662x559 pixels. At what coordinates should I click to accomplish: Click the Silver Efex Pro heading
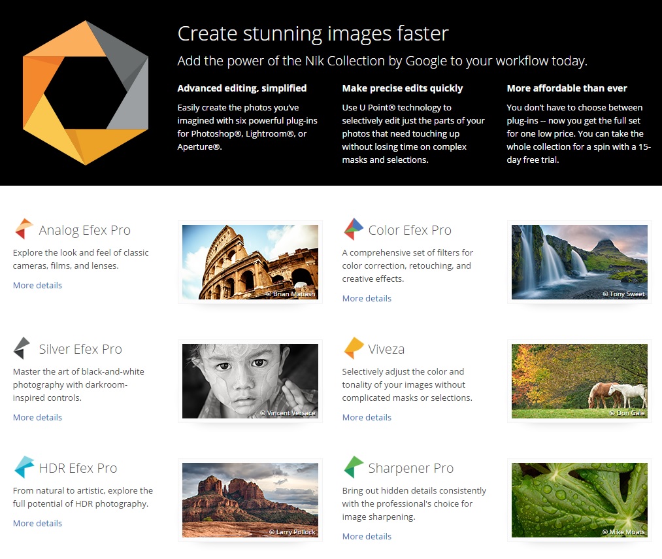80,349
